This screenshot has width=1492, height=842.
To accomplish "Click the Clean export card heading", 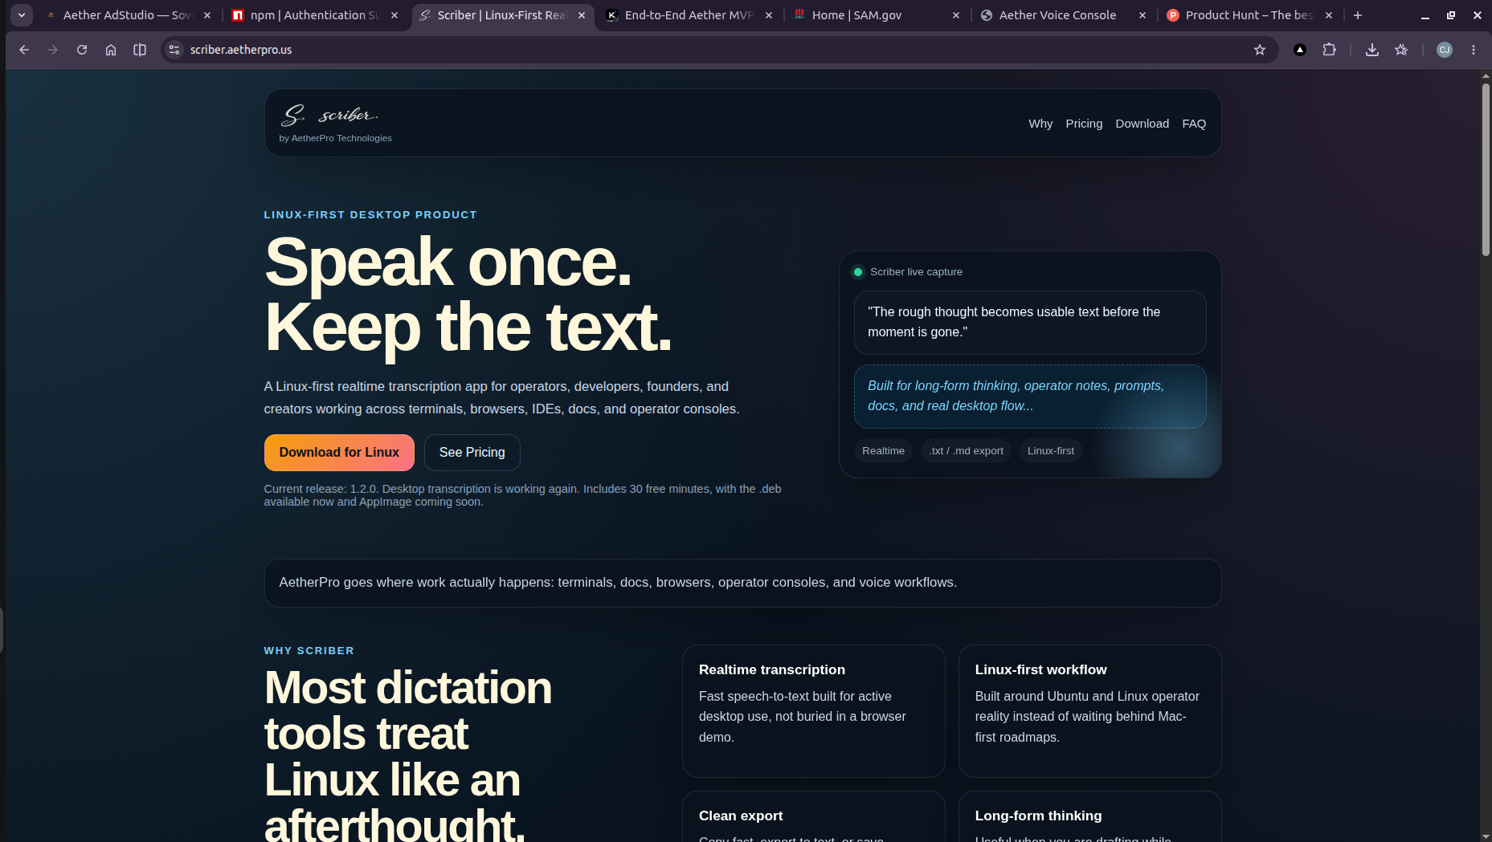I will pos(741,816).
